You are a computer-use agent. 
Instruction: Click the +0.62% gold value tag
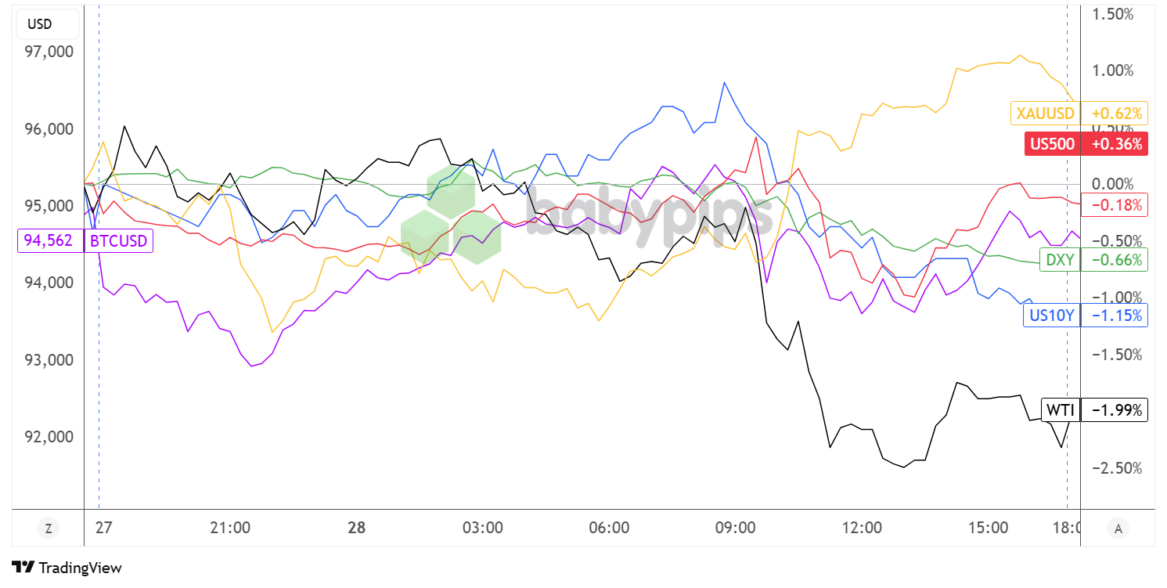[1114, 114]
